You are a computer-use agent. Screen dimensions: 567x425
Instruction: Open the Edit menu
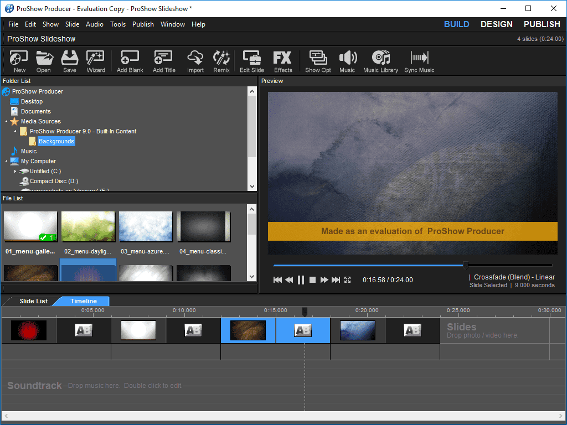(30, 24)
